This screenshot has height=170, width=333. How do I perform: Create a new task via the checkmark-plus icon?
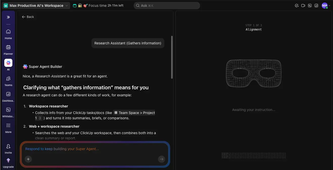click(297, 5)
